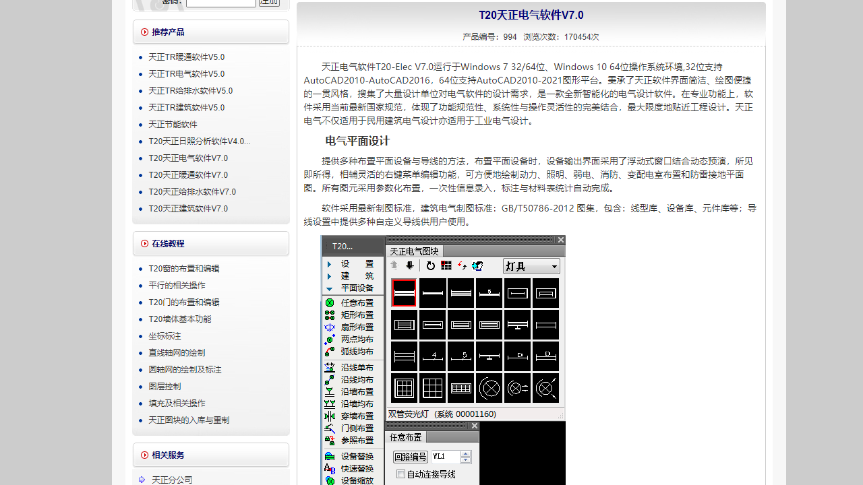Image resolution: width=863 pixels, height=485 pixels.
Task: Click the red icon beside 在线教程
Action: tap(144, 243)
